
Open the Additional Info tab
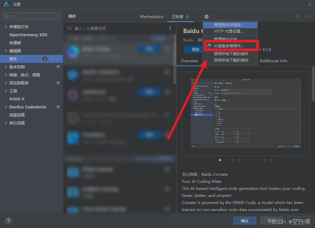point(273,61)
